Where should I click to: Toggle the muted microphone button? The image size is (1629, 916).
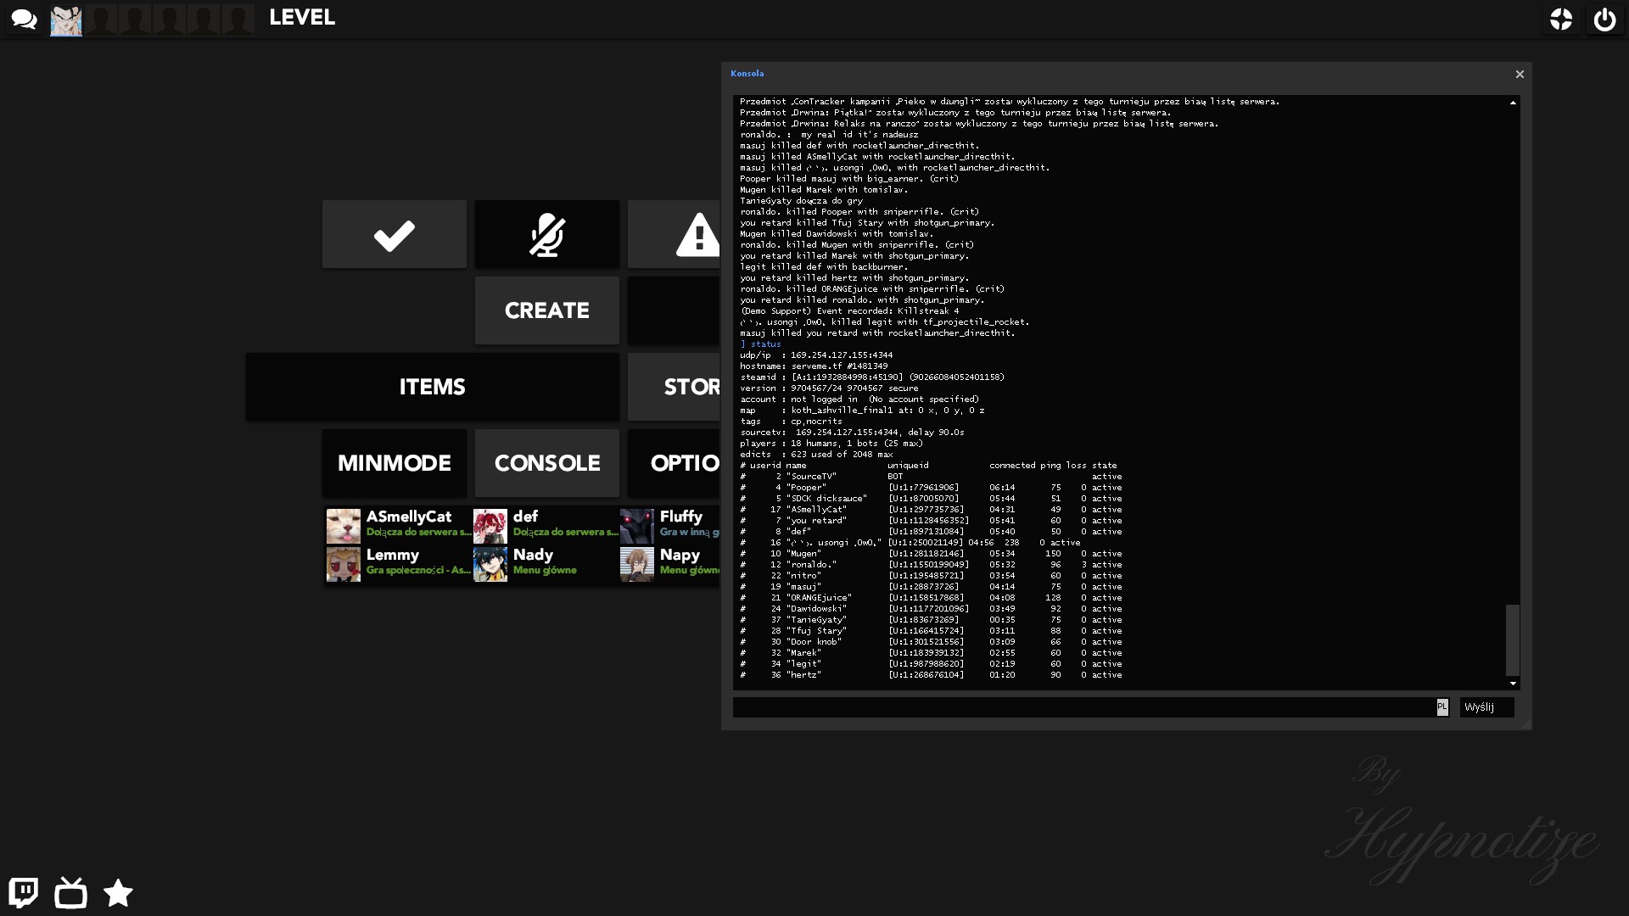[x=546, y=234]
